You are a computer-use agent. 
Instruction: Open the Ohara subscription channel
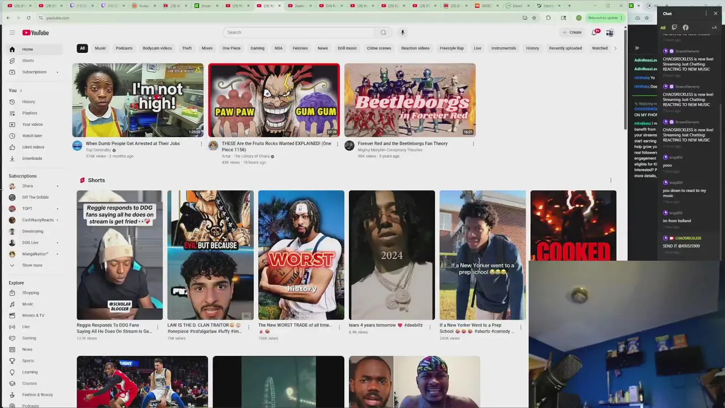34,186
